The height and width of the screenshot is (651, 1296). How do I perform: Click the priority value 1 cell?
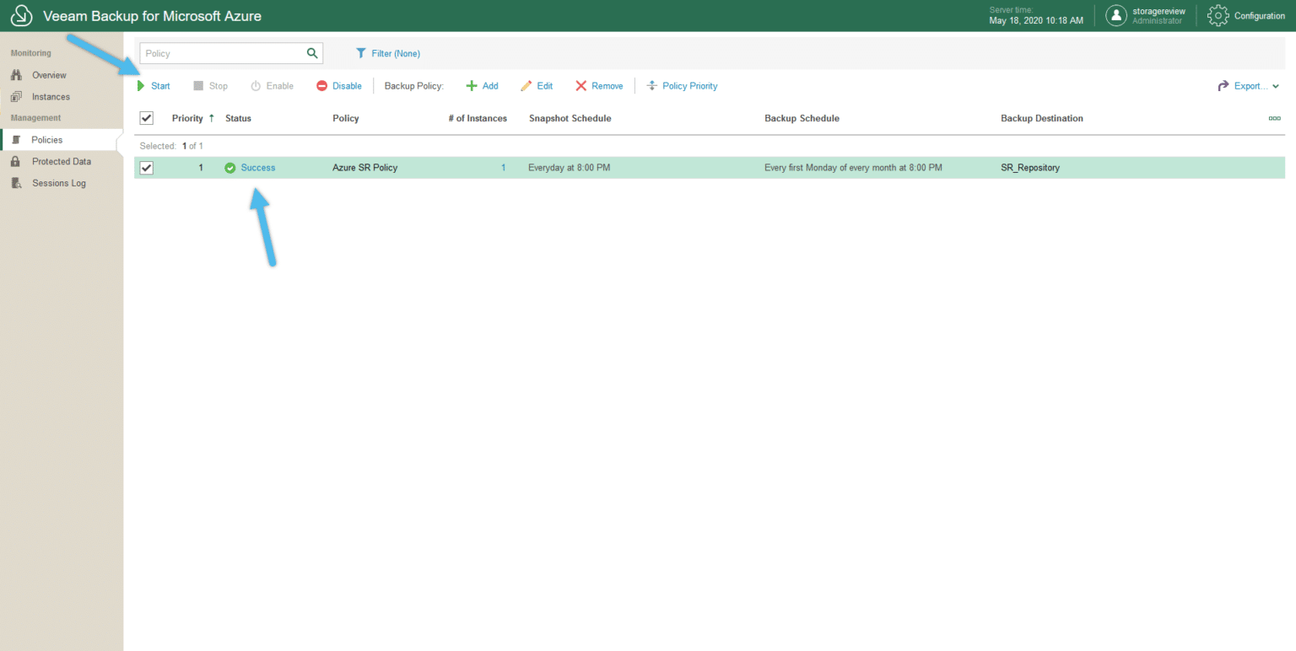(x=201, y=168)
